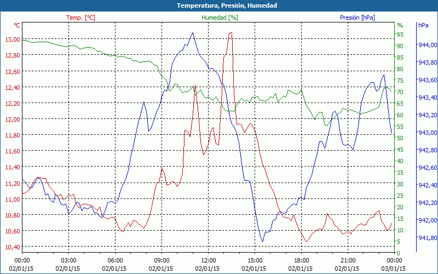438x274 pixels.
Task: Click the '11,60' temperature axis value
Action: [x=13, y=151]
